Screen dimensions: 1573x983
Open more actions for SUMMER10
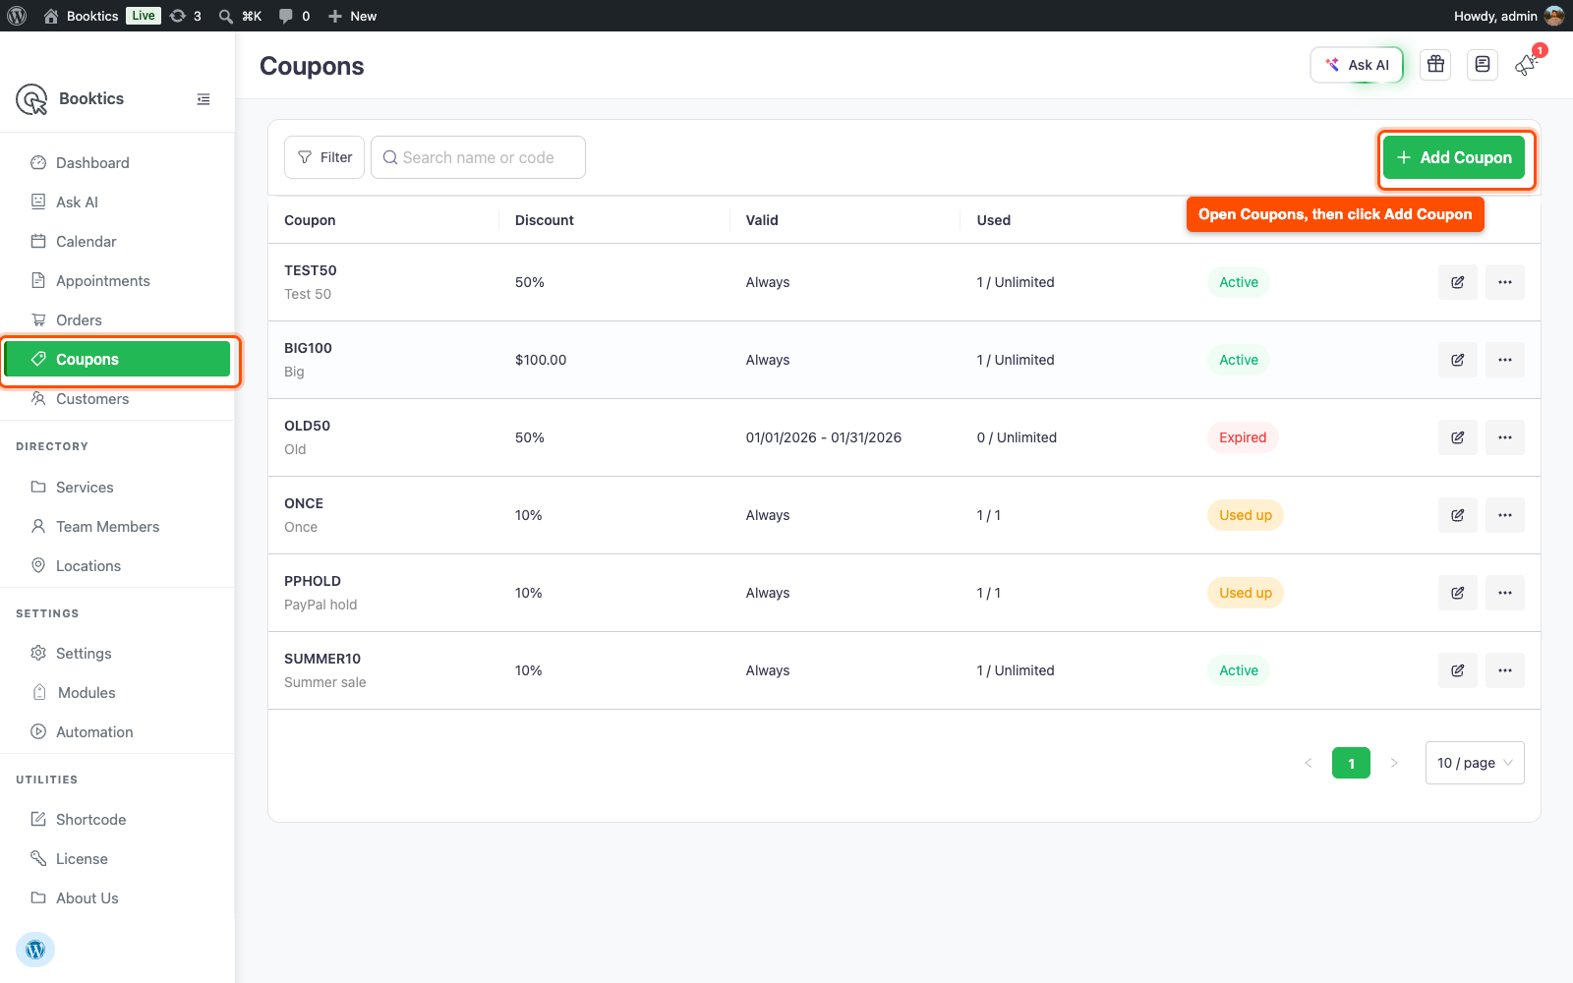(x=1504, y=670)
